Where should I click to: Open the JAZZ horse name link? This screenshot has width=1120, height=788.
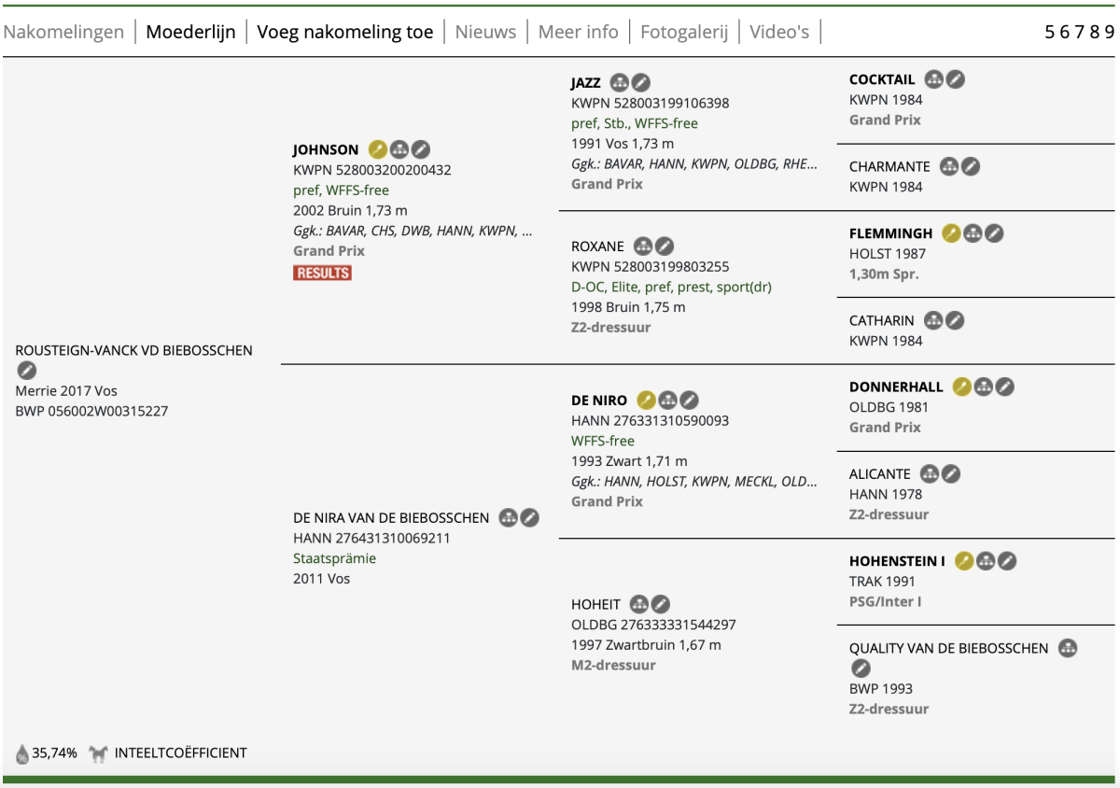tap(586, 82)
